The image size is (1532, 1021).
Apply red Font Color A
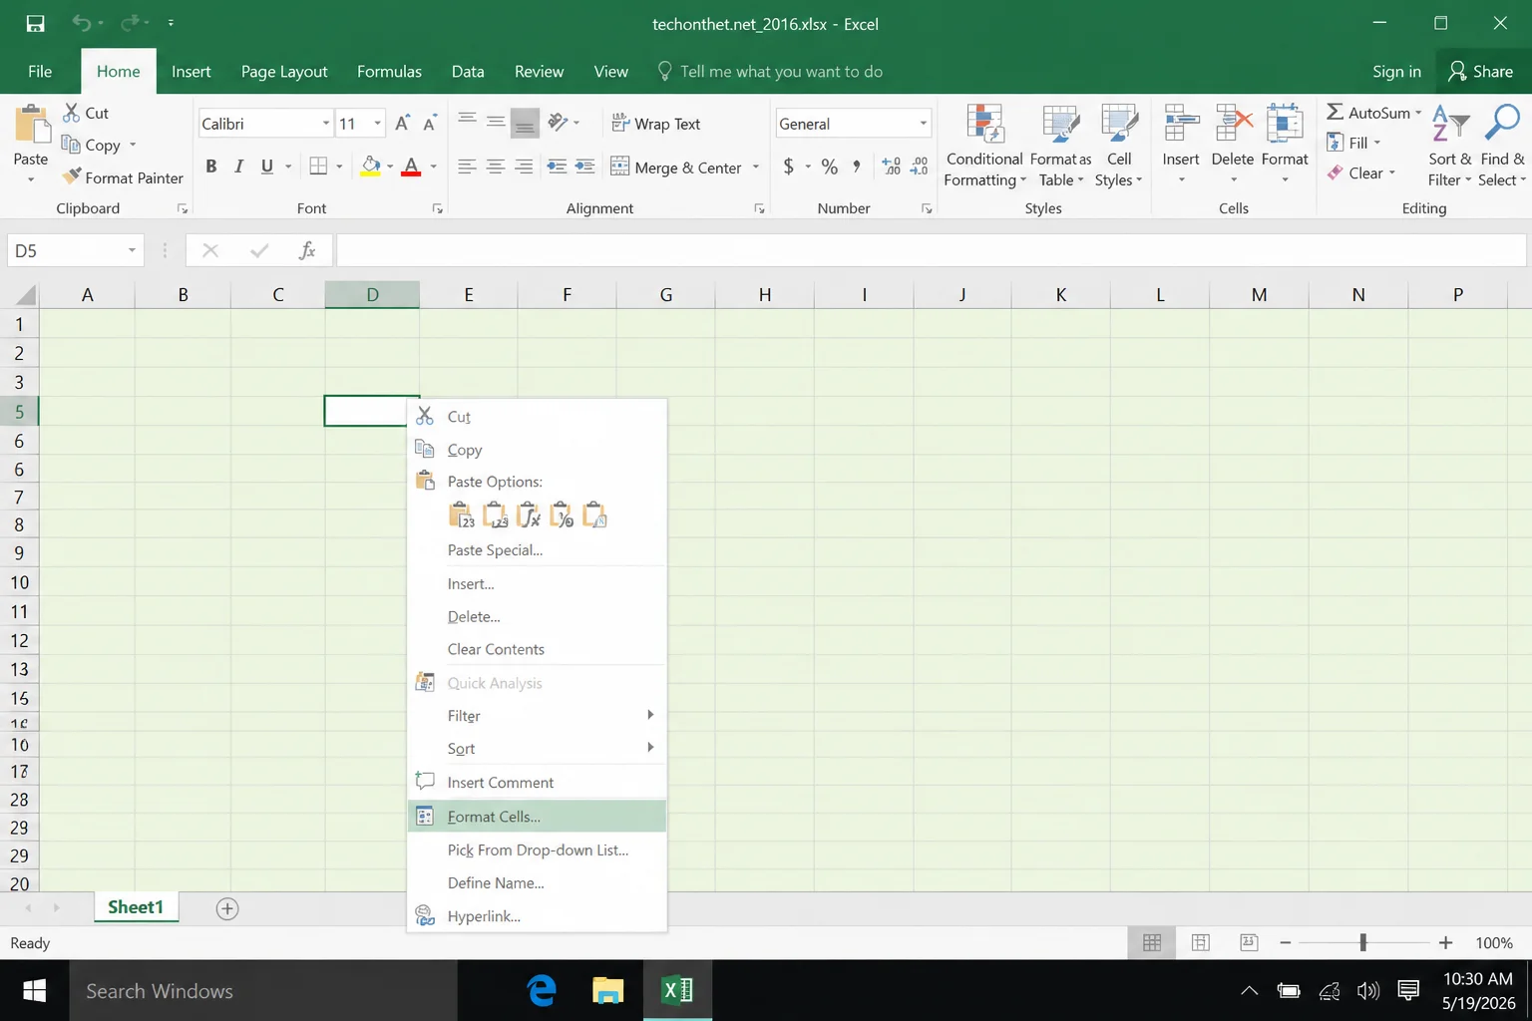click(x=411, y=167)
